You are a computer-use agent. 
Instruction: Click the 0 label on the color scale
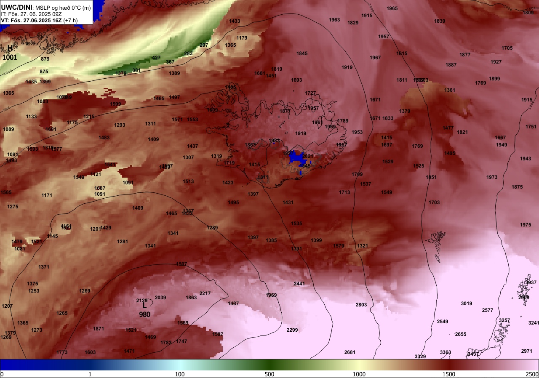(2, 374)
